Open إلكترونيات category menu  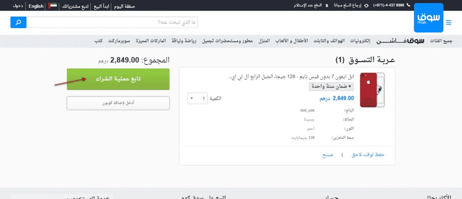360,41
